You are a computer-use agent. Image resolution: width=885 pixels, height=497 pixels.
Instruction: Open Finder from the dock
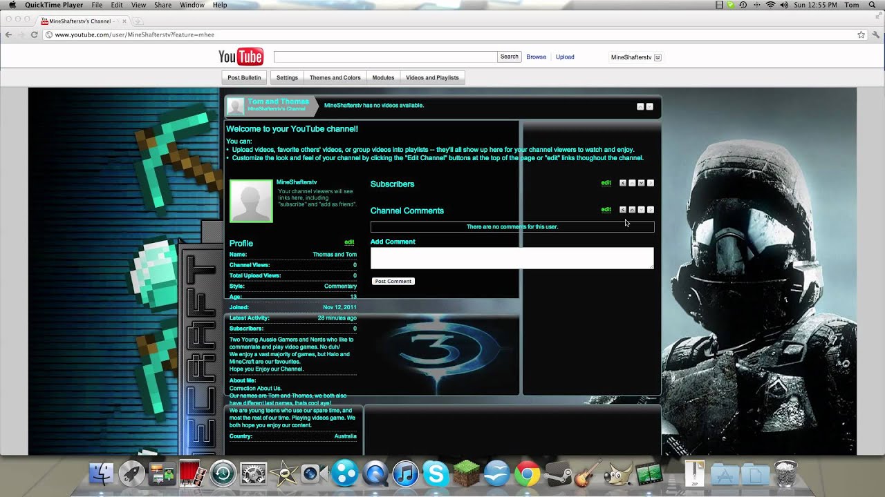102,474
